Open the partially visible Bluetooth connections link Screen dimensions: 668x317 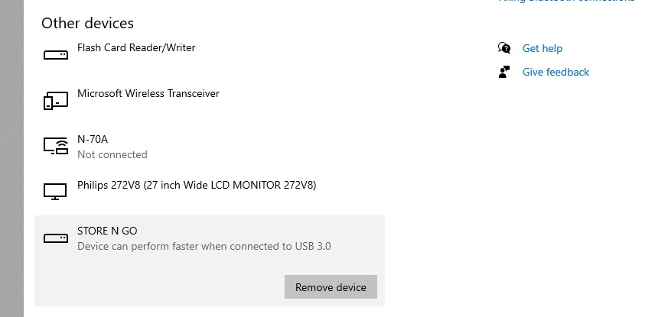click(x=566, y=2)
